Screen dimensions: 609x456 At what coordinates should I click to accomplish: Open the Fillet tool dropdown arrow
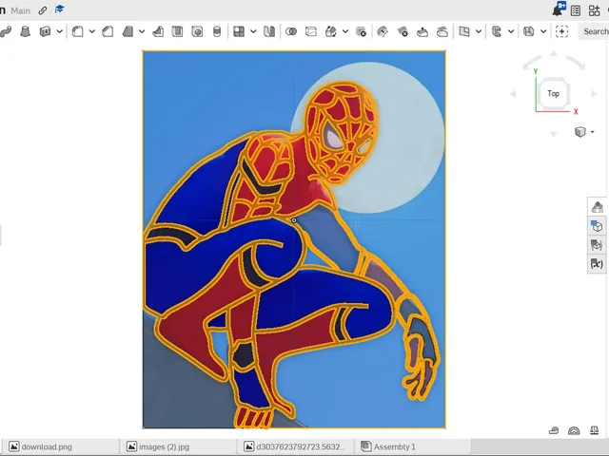[x=92, y=31]
